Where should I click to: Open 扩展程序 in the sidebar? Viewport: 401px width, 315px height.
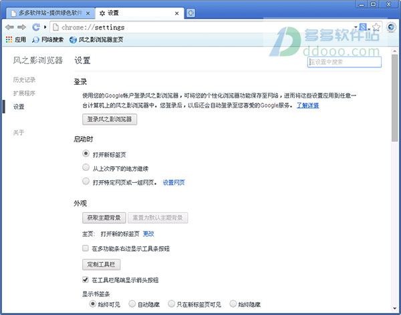pyautogui.click(x=24, y=93)
